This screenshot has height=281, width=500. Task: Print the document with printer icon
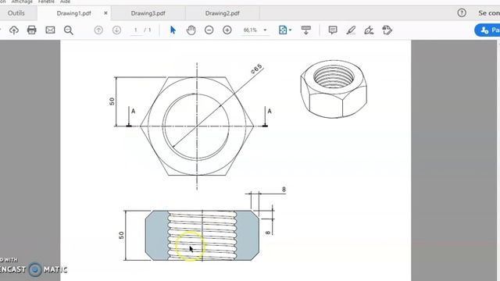[32, 30]
